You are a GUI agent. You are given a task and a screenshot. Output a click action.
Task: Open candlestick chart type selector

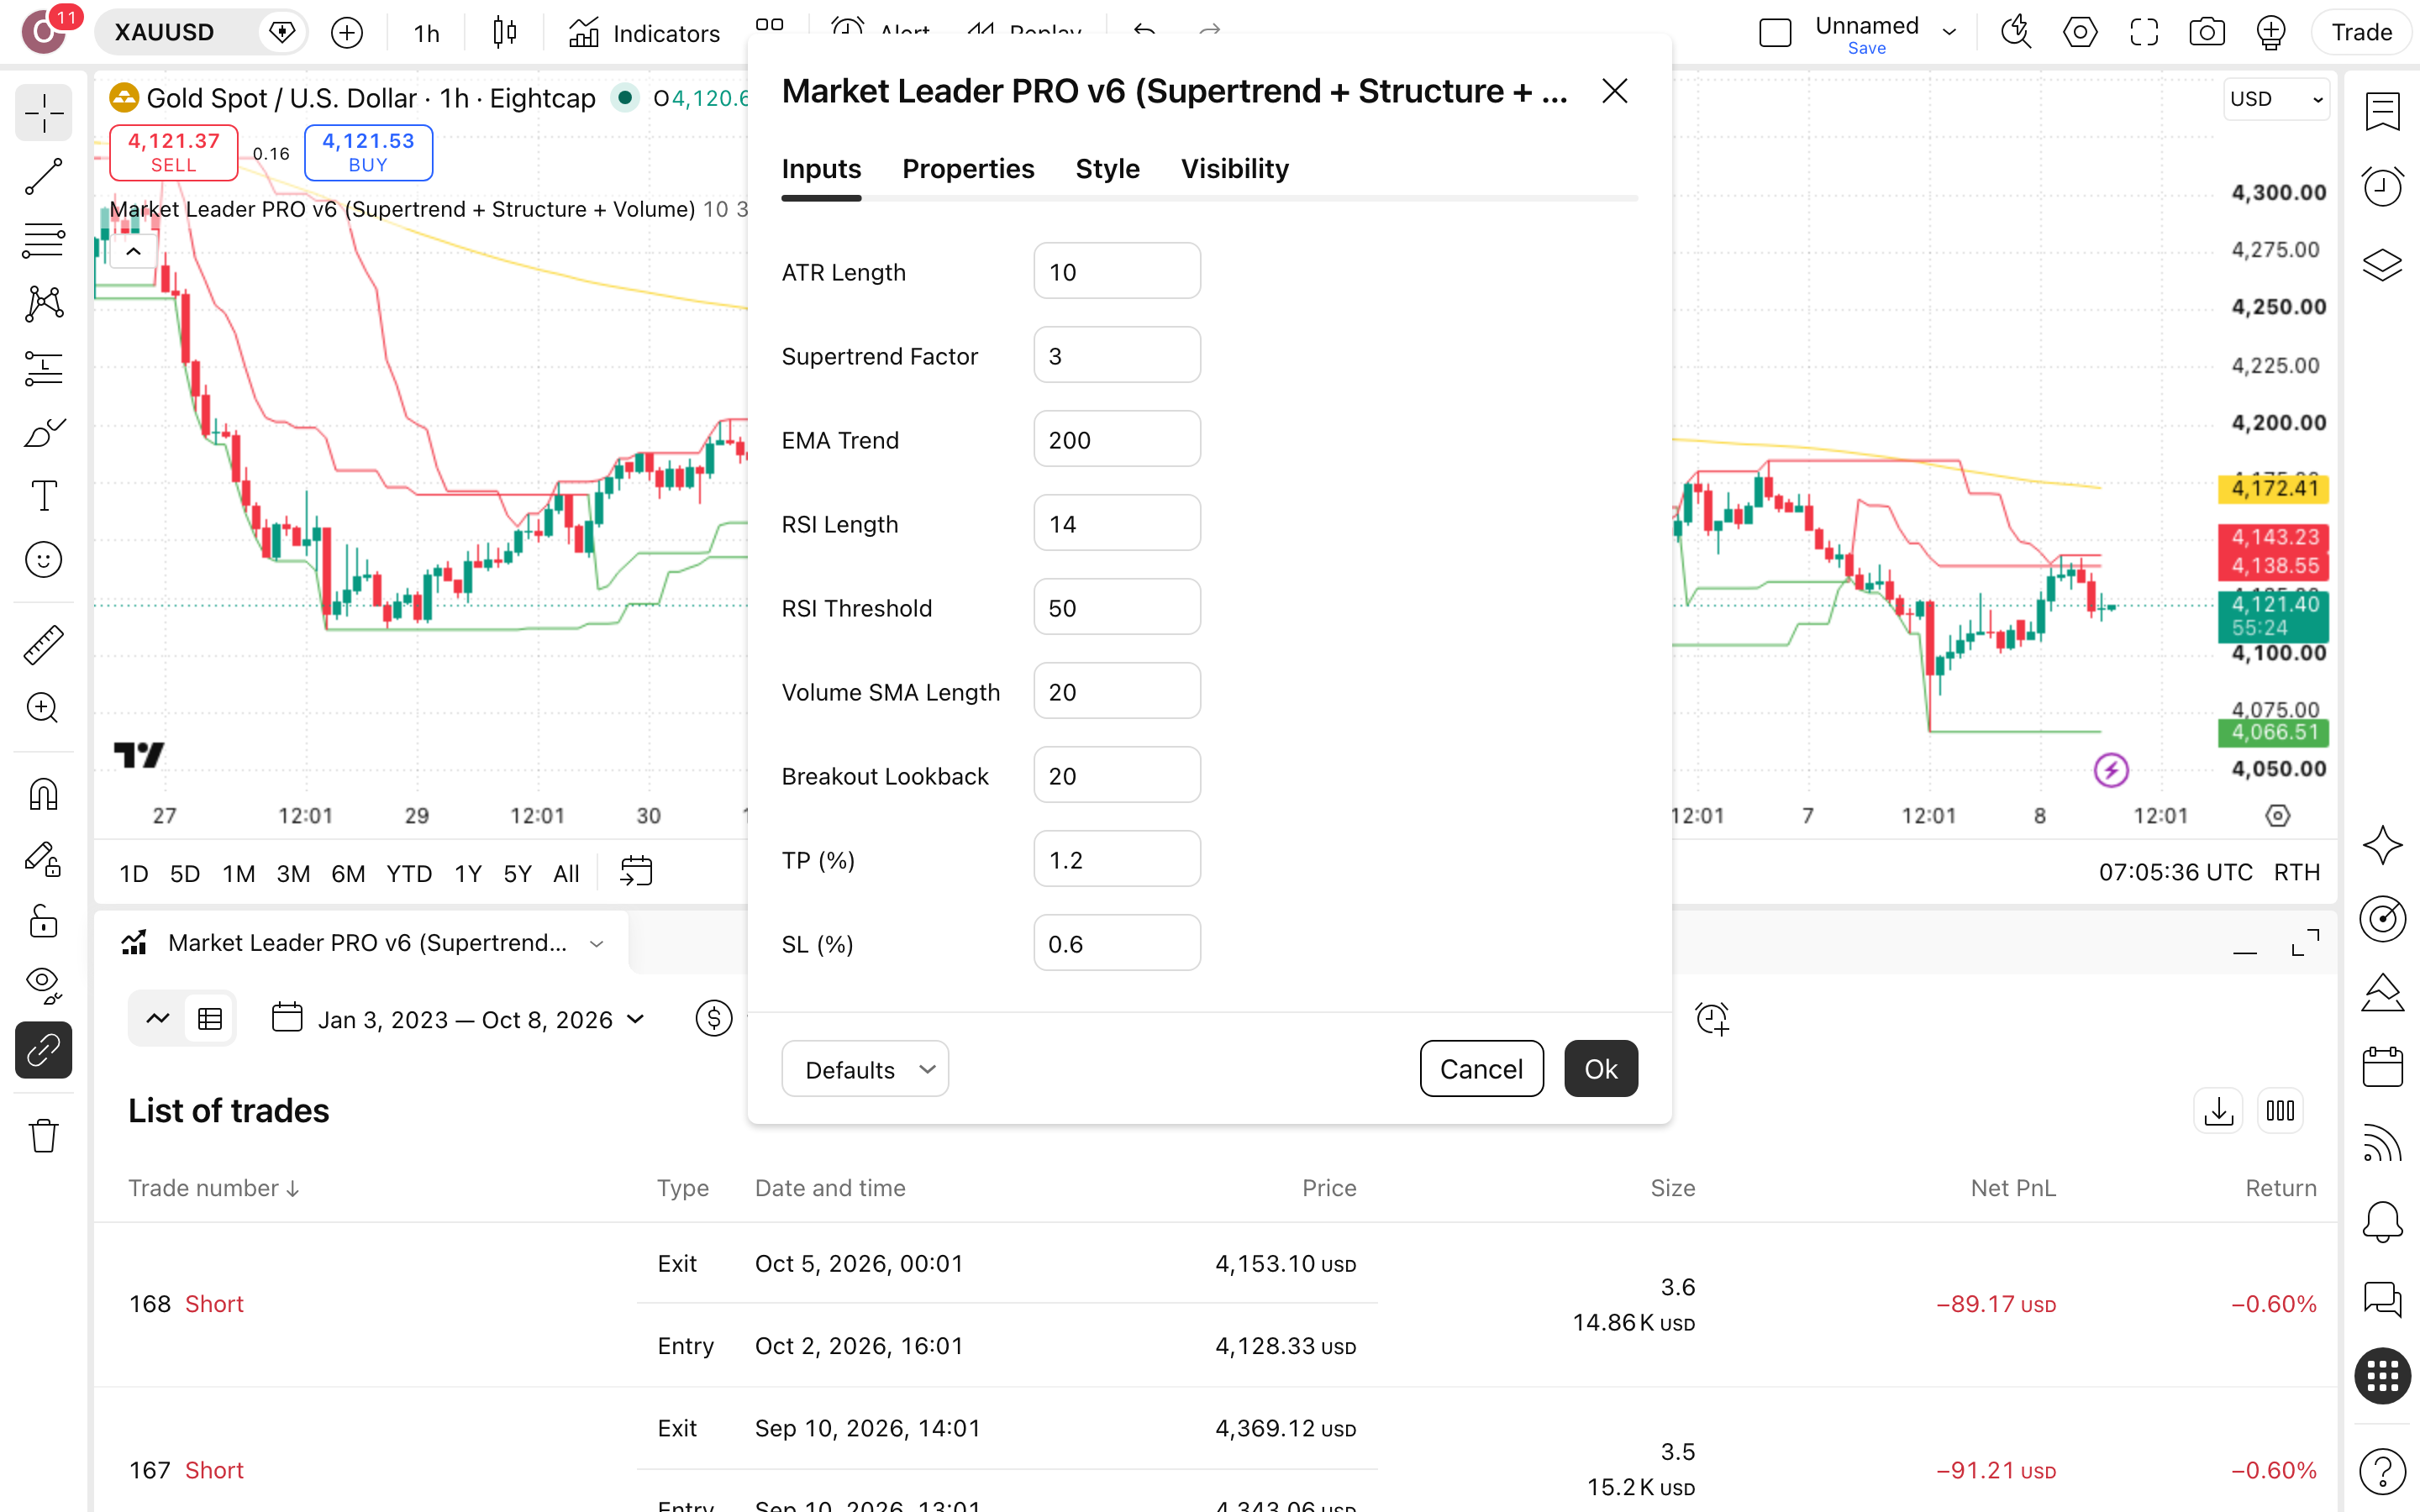pyautogui.click(x=505, y=33)
